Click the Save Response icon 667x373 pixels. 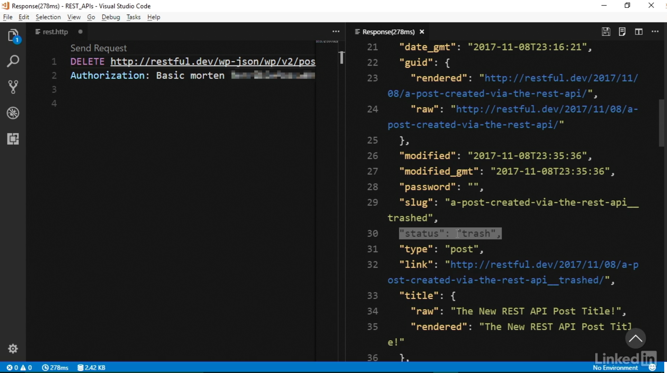coord(606,32)
